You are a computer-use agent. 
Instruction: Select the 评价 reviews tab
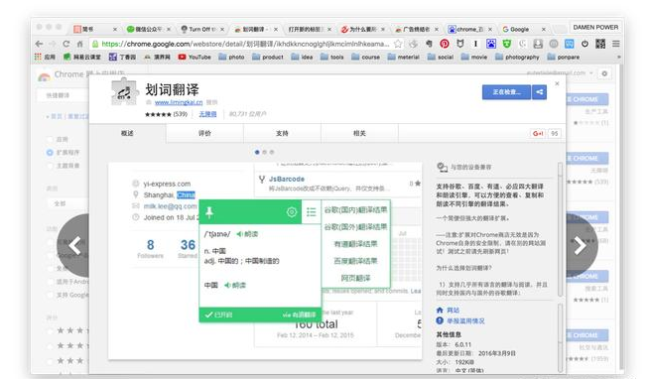coord(204,133)
